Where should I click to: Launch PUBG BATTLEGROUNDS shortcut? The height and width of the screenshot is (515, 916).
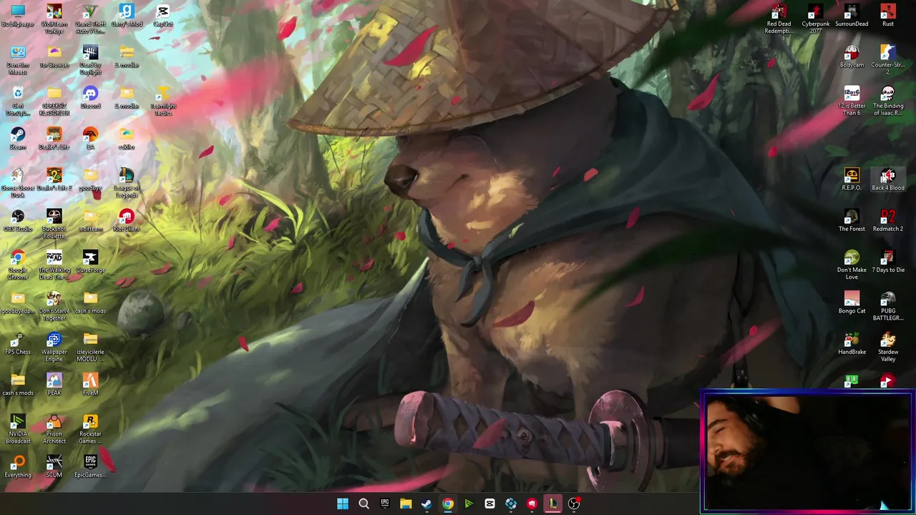tap(888, 307)
